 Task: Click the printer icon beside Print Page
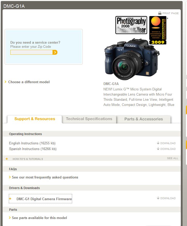pyautogui.click(x=160, y=13)
